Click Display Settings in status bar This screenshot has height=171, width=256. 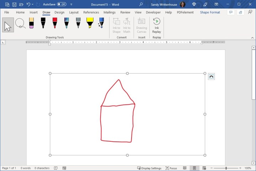(149, 168)
